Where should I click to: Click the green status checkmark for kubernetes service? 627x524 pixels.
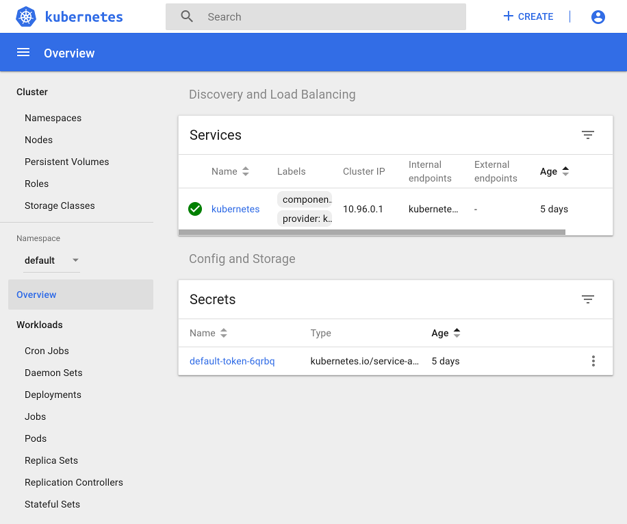[x=195, y=209]
